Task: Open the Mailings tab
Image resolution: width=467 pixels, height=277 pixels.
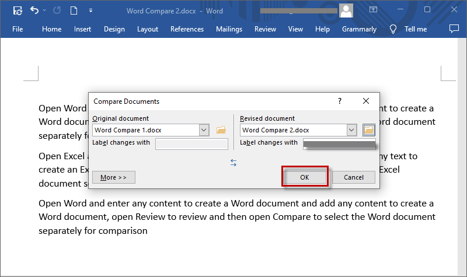Action: (229, 29)
